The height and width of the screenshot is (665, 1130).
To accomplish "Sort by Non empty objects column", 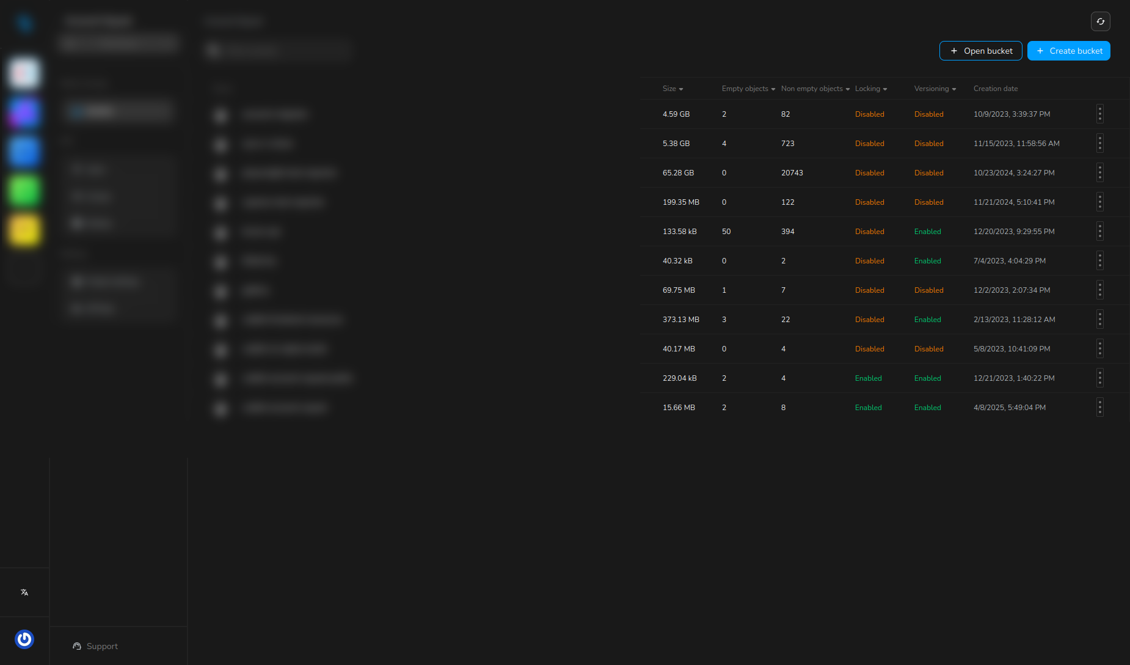I will click(815, 89).
